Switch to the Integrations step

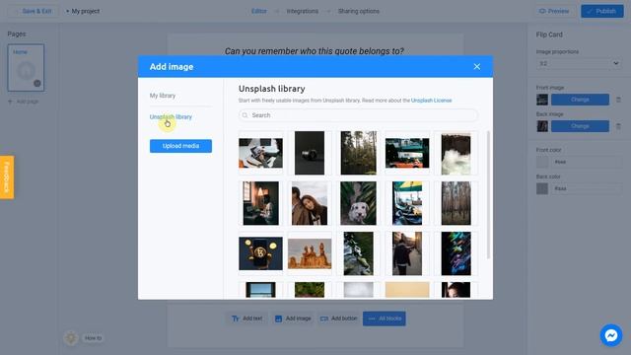[x=303, y=11]
